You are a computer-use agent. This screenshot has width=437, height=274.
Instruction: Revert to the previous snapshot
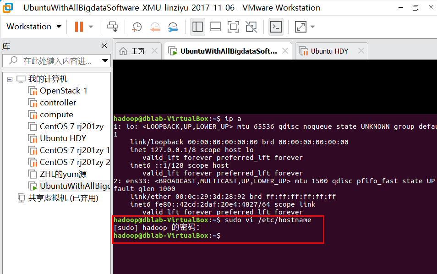click(155, 27)
